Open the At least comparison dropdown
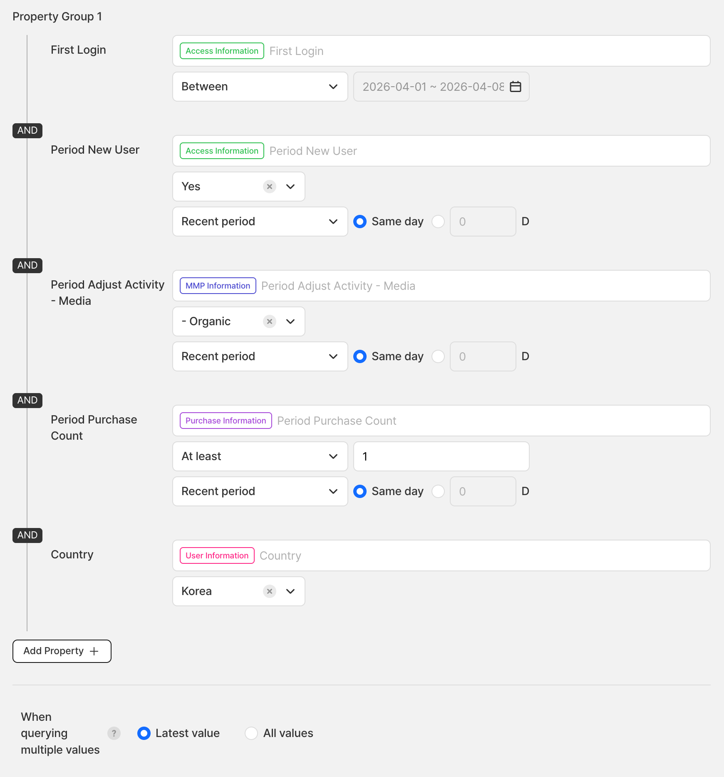Image resolution: width=724 pixels, height=777 pixels. [260, 456]
